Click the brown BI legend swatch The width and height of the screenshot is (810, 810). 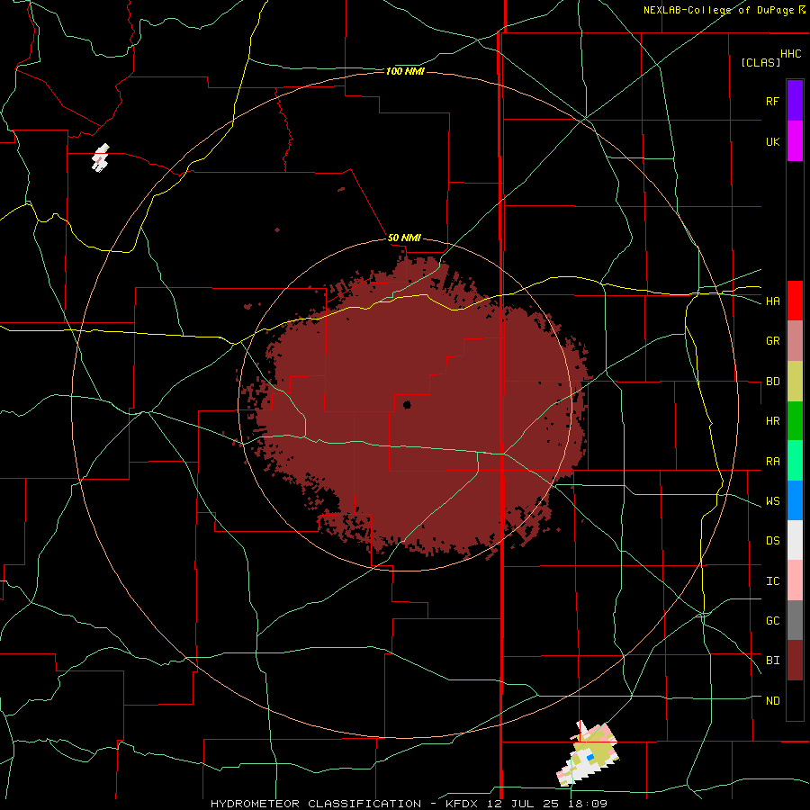point(795,661)
